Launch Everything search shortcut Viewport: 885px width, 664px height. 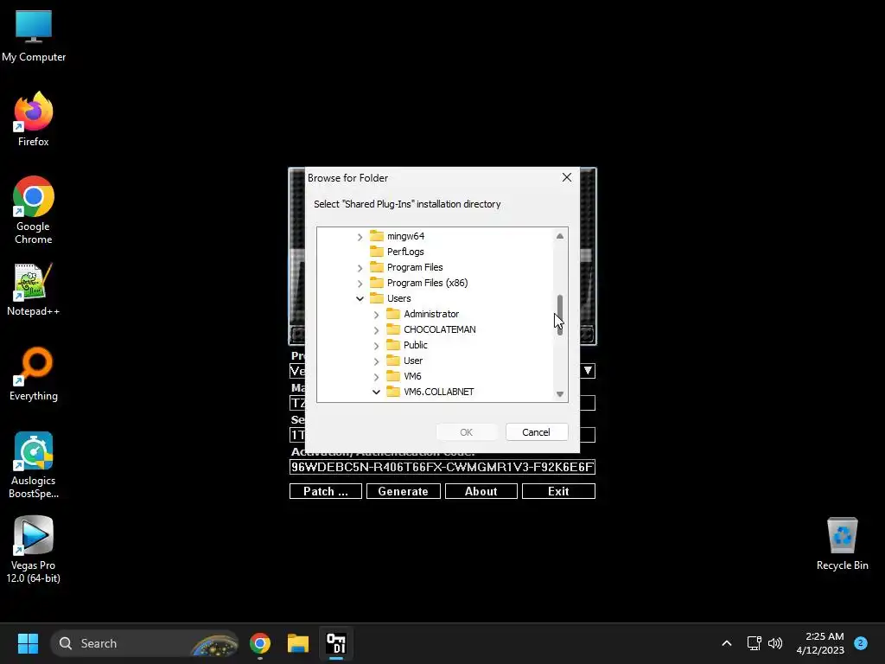point(34,373)
